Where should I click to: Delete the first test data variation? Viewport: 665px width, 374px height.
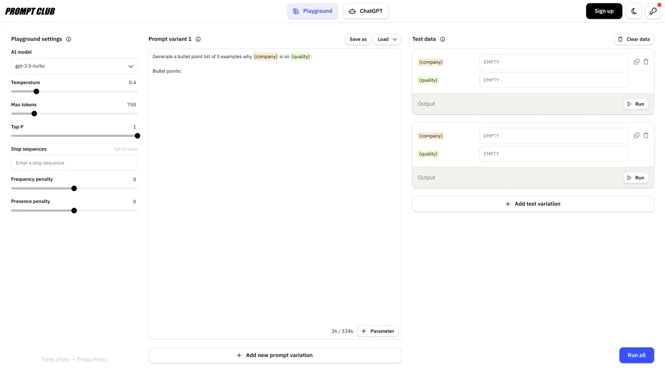pos(646,62)
